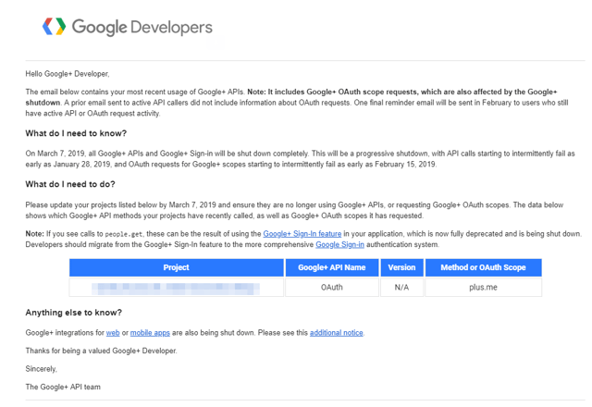Follow the web integrations link
Screen dimensions: 592x407
(x=113, y=333)
